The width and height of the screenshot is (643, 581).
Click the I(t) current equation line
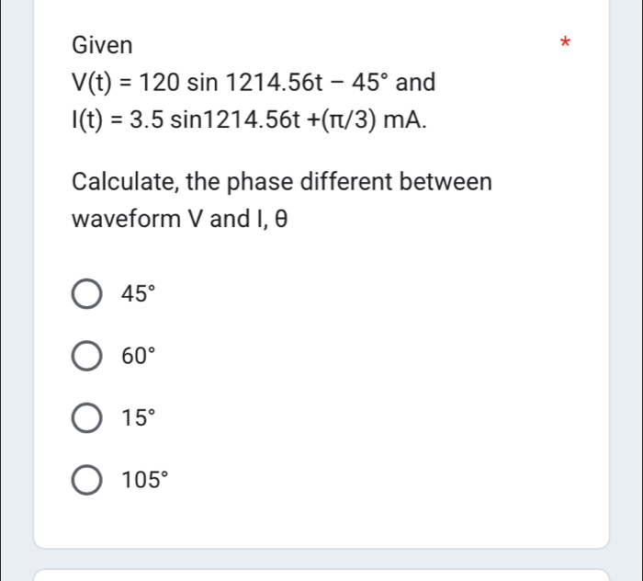coord(250,119)
